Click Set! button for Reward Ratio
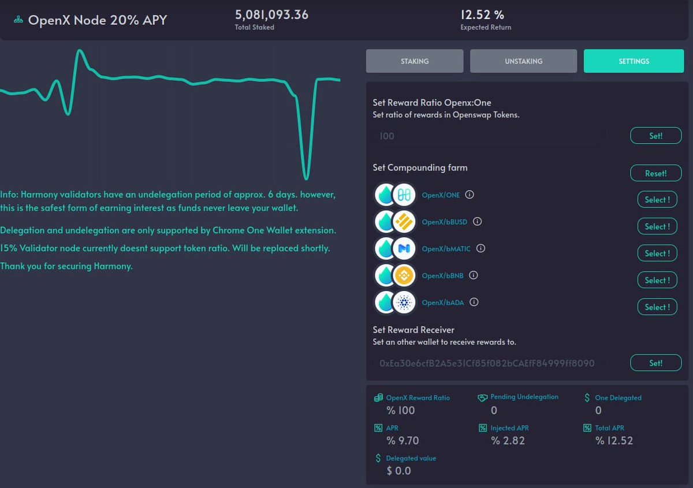Viewport: 693px width, 488px height. (x=655, y=136)
